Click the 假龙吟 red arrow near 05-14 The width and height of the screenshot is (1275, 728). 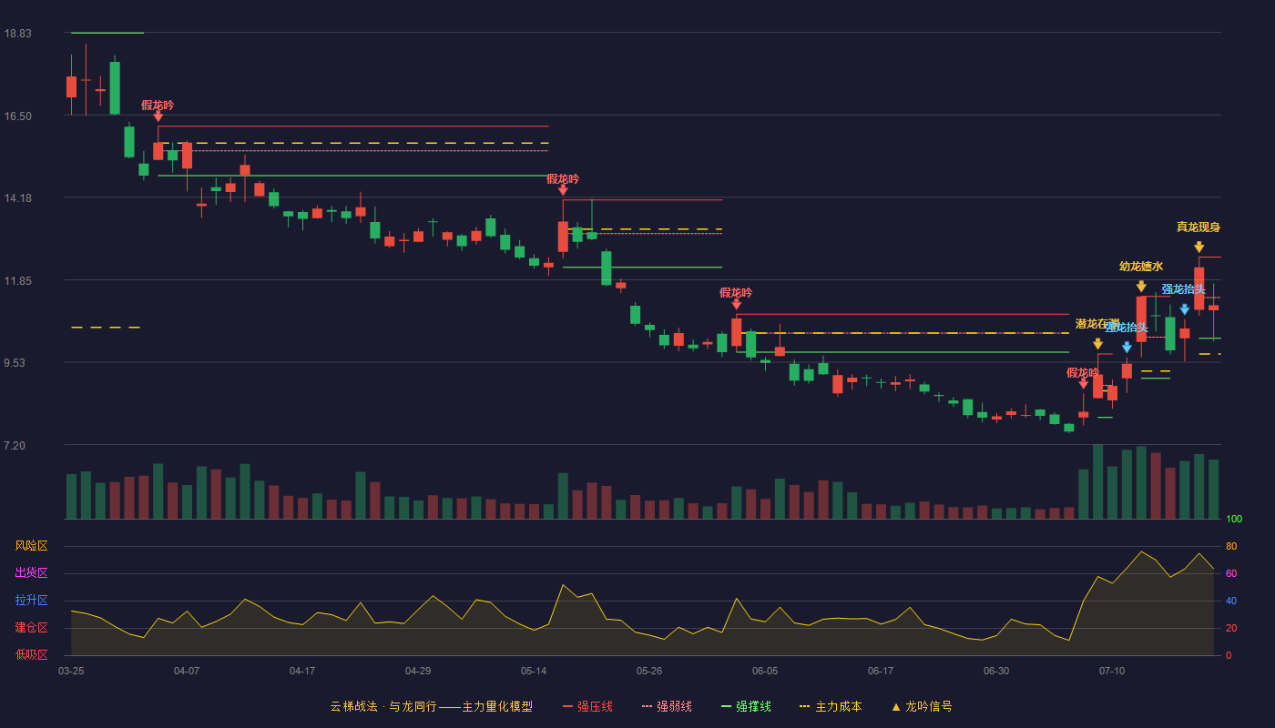click(x=563, y=189)
